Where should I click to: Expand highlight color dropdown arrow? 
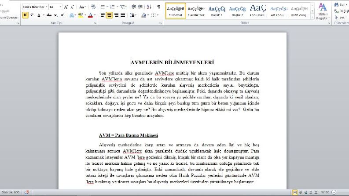[85, 15]
